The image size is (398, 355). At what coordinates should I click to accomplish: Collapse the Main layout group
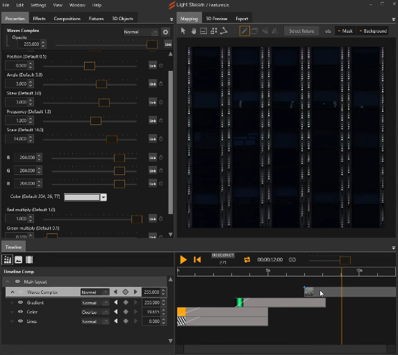coord(8,281)
